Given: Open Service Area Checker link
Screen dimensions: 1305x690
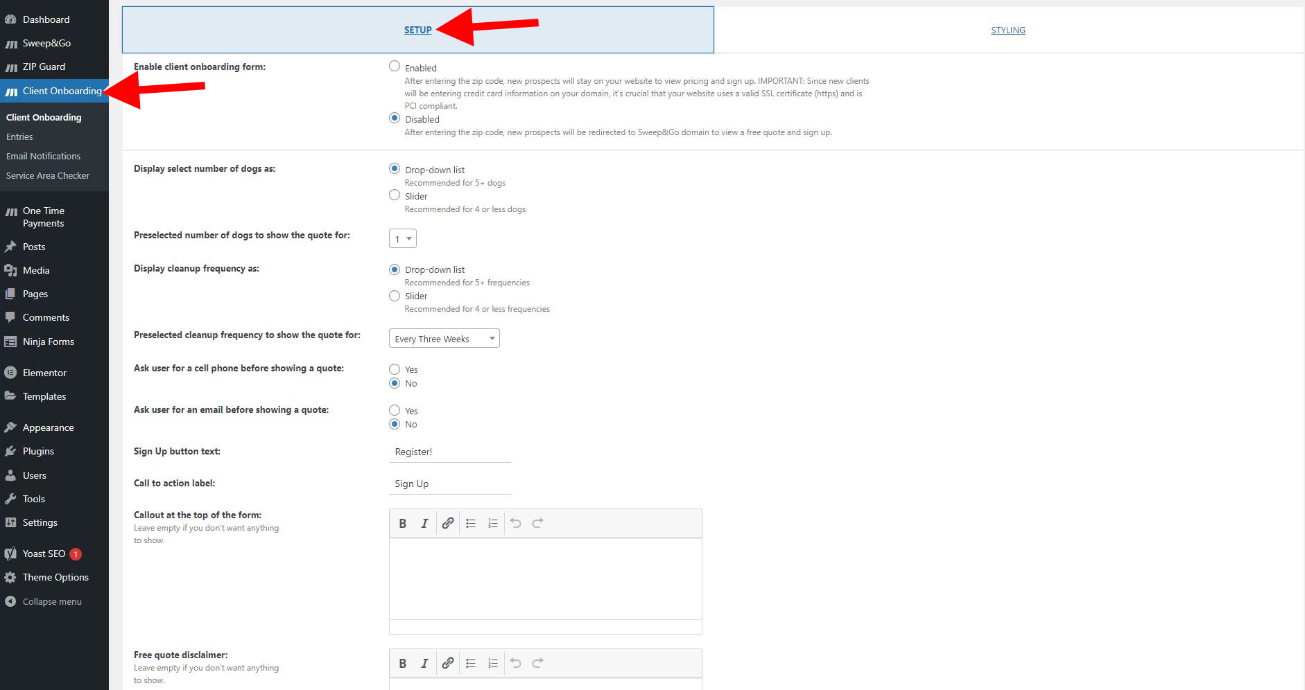Looking at the screenshot, I should tap(48, 176).
